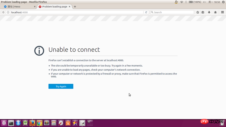Image resolution: width=226 pixels, height=127 pixels.
Task: Open the text editor pencil icon
Action: click(x=82, y=123)
